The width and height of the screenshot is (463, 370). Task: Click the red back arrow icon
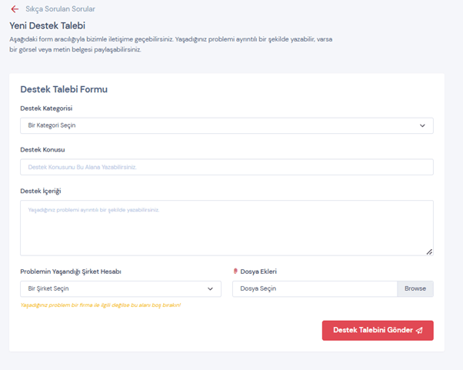(x=15, y=9)
